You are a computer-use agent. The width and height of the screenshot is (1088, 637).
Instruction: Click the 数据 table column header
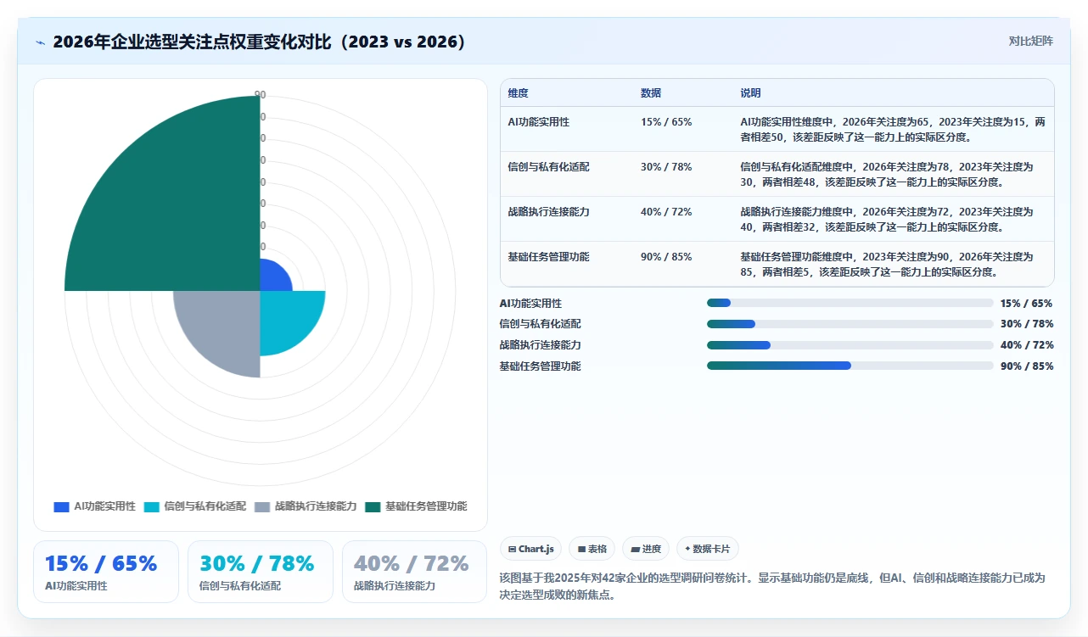coord(651,93)
